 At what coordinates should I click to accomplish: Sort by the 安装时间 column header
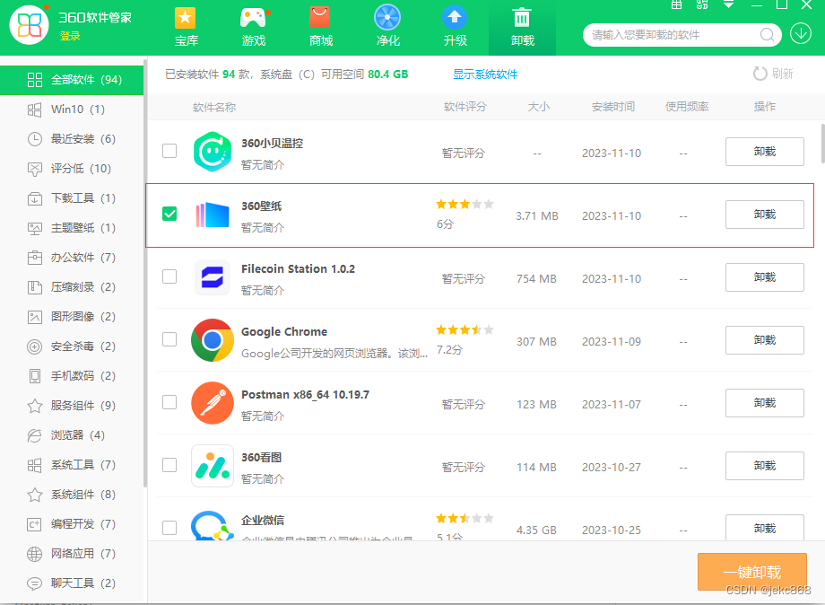coord(613,107)
